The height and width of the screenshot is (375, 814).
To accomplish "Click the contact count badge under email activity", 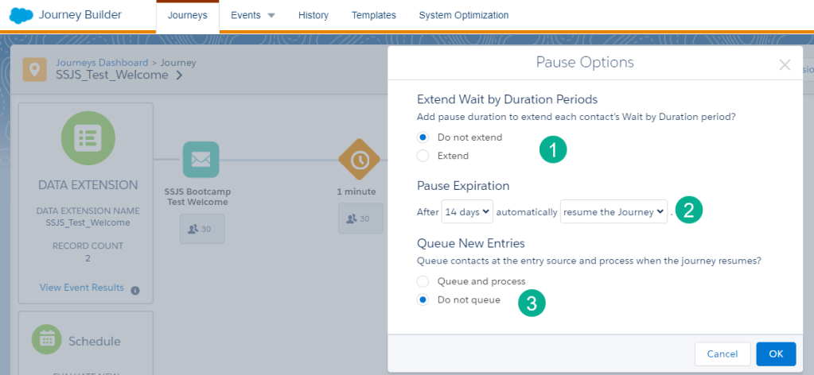I will click(x=201, y=229).
